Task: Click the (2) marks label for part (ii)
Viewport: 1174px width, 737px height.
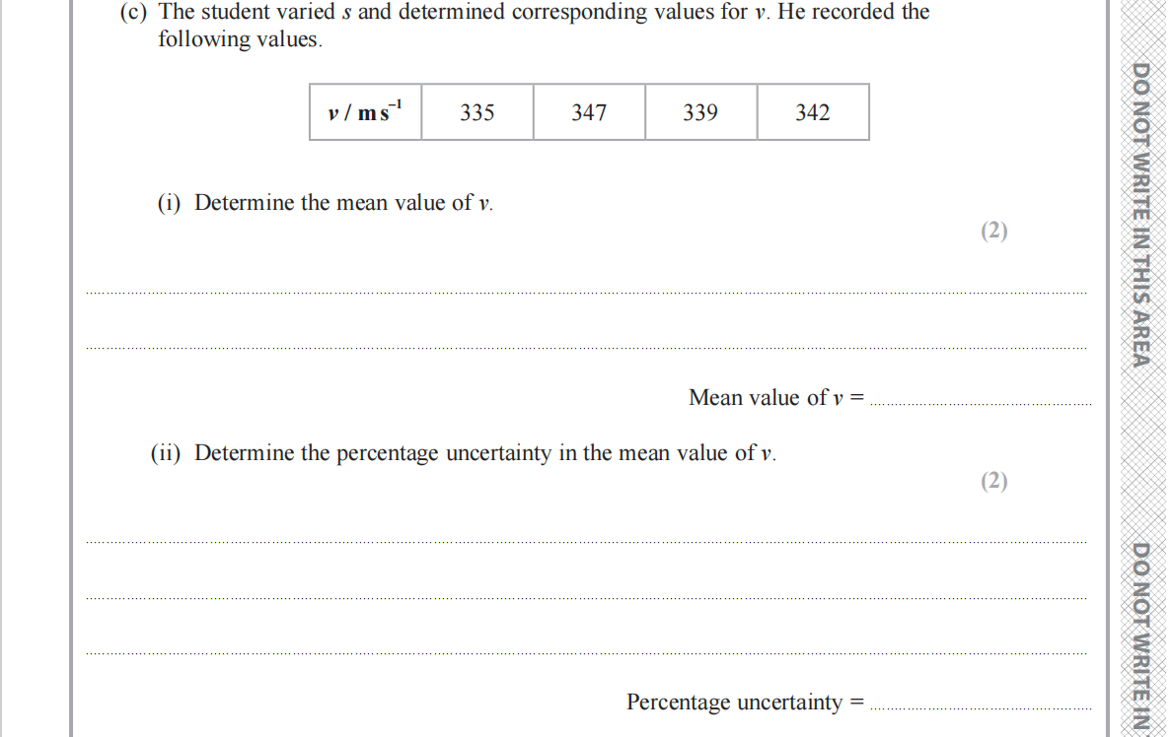Action: [x=994, y=481]
